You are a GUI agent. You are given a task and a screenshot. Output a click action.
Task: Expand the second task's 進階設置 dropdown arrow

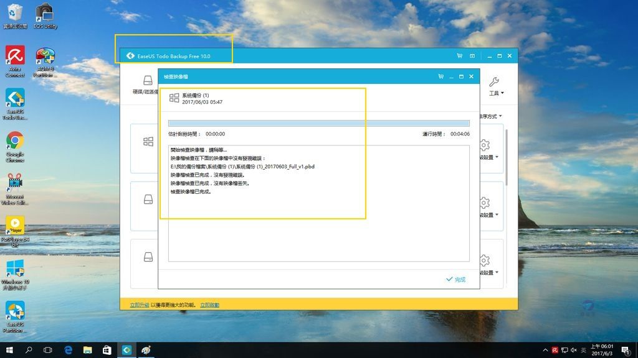point(497,214)
